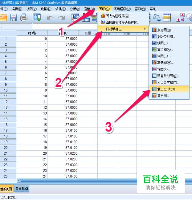This screenshot has width=192, height=200.
Task: Select 直方图... submenu entry
Action: click(x=169, y=96)
